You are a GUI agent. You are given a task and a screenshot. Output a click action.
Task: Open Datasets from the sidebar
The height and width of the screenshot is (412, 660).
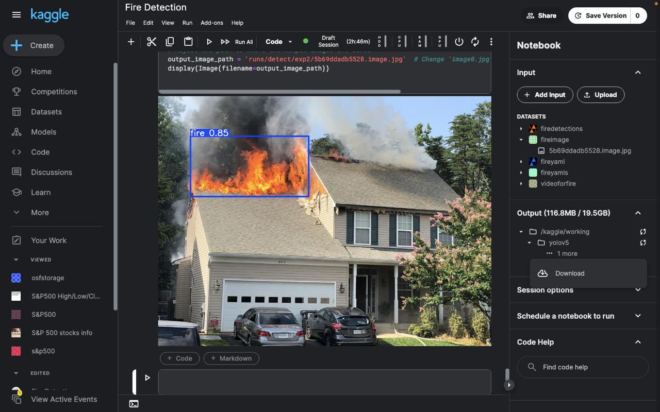(46, 112)
